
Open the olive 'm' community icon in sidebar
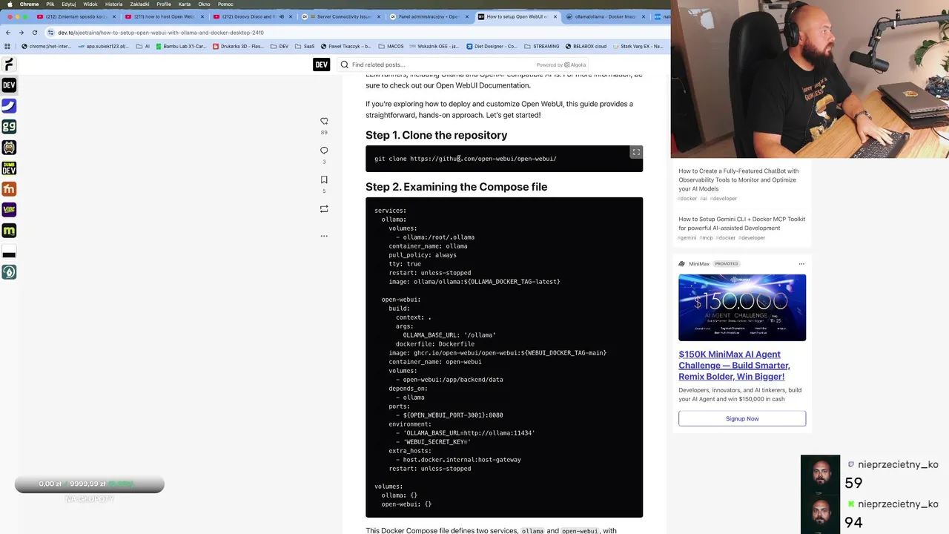[x=9, y=231]
